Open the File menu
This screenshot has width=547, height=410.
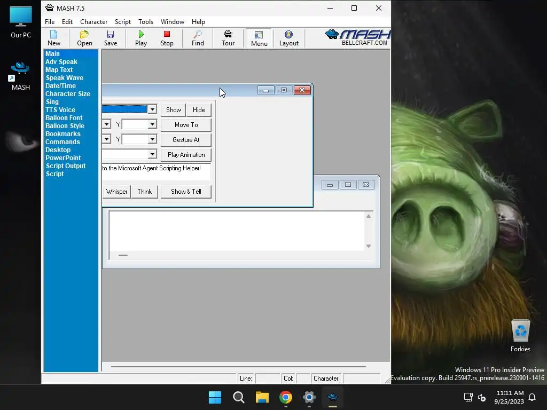50,21
